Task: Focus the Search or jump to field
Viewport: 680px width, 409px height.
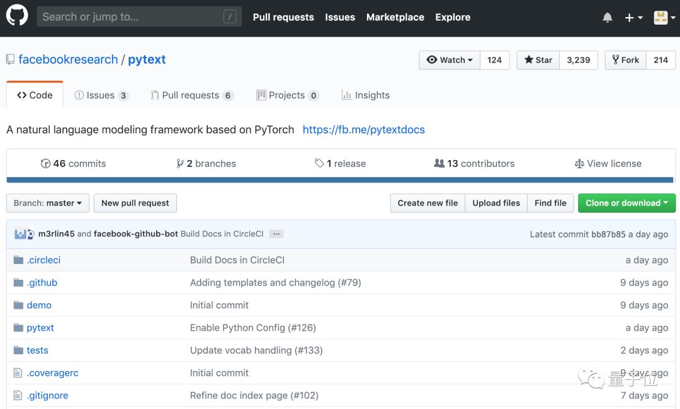Action: point(132,17)
